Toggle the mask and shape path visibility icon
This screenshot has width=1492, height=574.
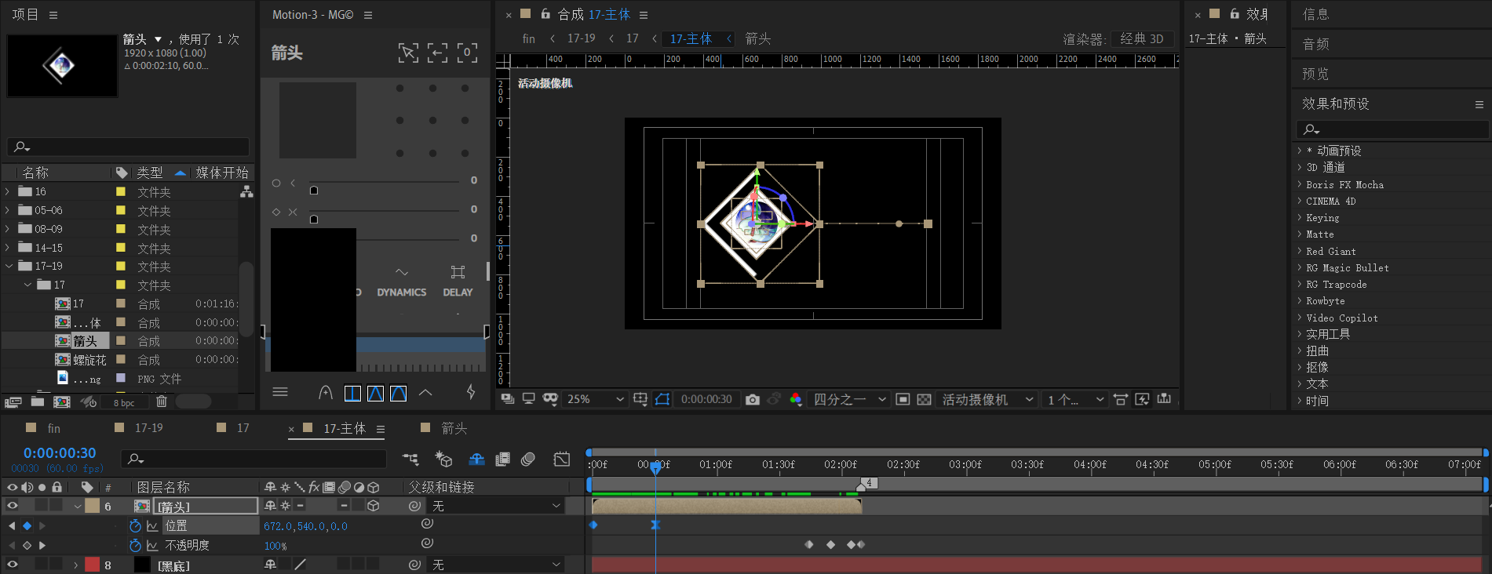(x=662, y=399)
